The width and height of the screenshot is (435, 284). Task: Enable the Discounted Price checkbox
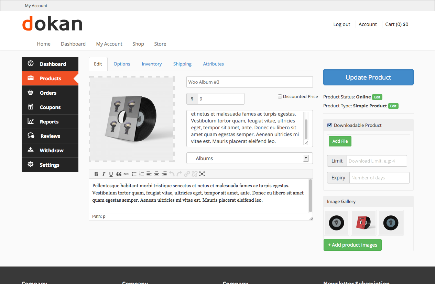(x=280, y=97)
